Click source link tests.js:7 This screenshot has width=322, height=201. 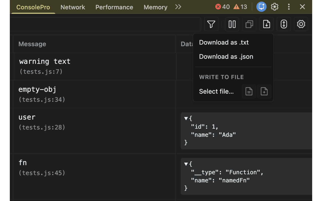(41, 72)
